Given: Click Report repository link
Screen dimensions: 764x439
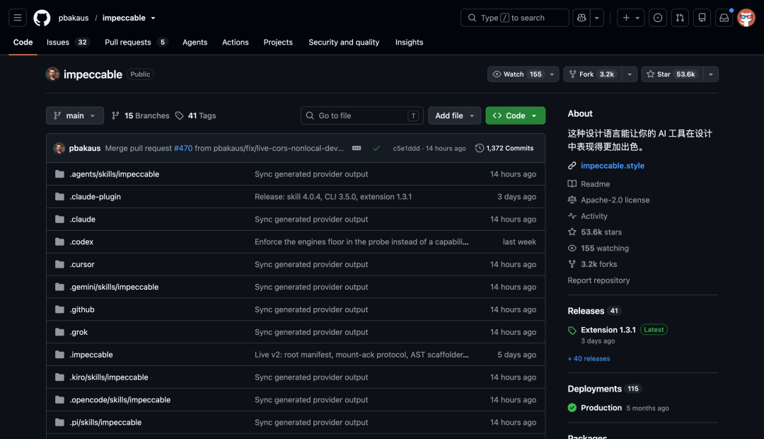Looking at the screenshot, I should point(598,280).
